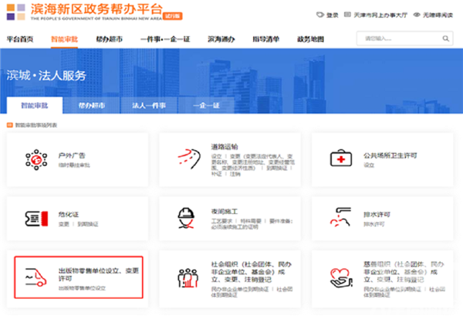The height and width of the screenshot is (316, 463).
Task: Select 智能审批 in the top navigation bar
Action: [64, 39]
